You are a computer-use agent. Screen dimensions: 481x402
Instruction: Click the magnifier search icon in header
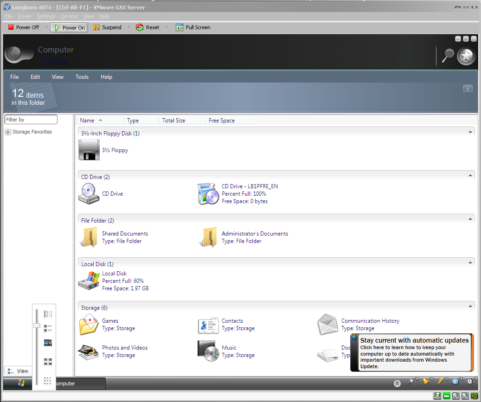448,56
